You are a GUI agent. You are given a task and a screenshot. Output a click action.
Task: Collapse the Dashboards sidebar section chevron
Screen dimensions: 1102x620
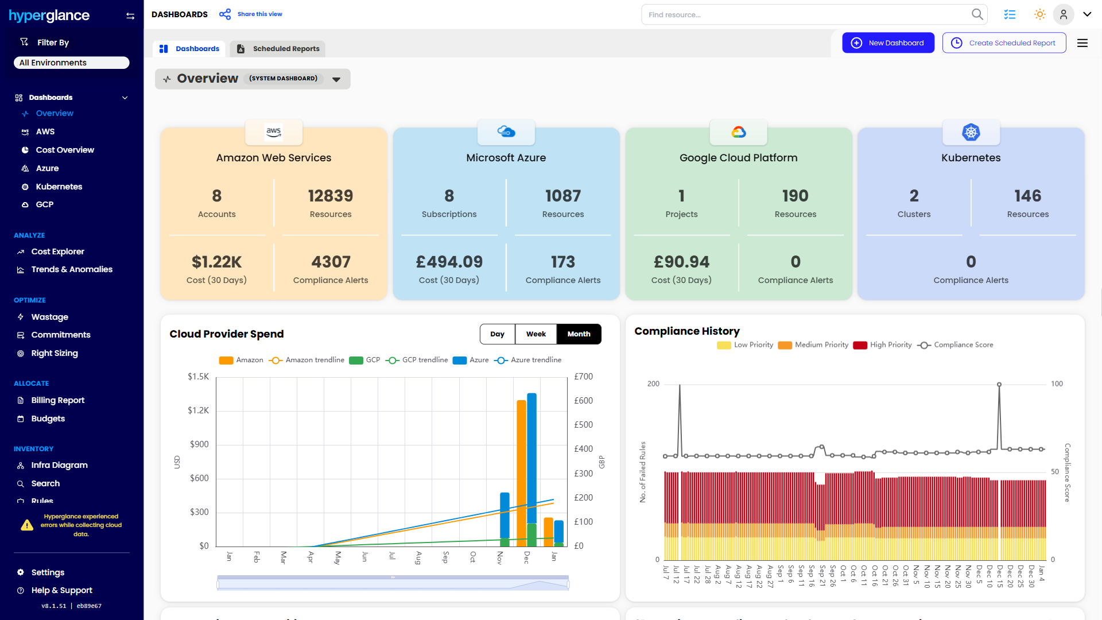(125, 98)
